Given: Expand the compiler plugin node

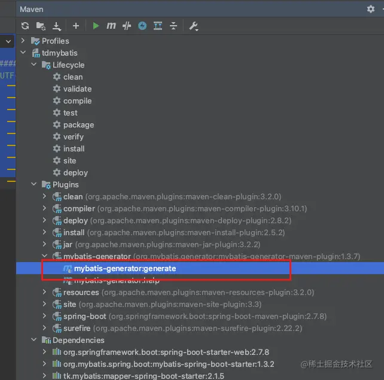Looking at the screenshot, I should tap(44, 208).
